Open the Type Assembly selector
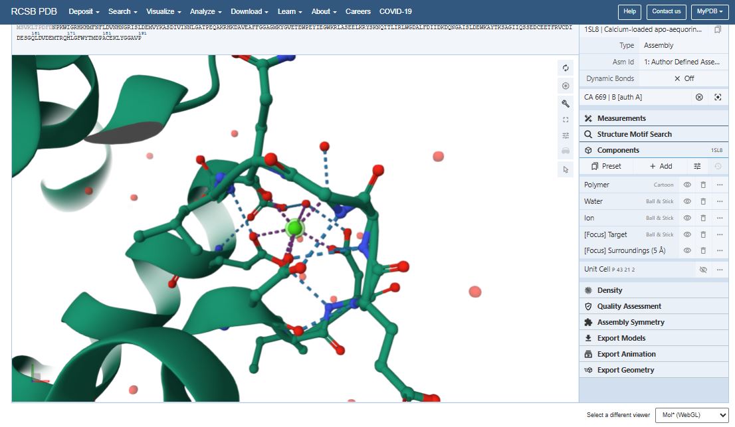735x427 pixels. tap(684, 45)
